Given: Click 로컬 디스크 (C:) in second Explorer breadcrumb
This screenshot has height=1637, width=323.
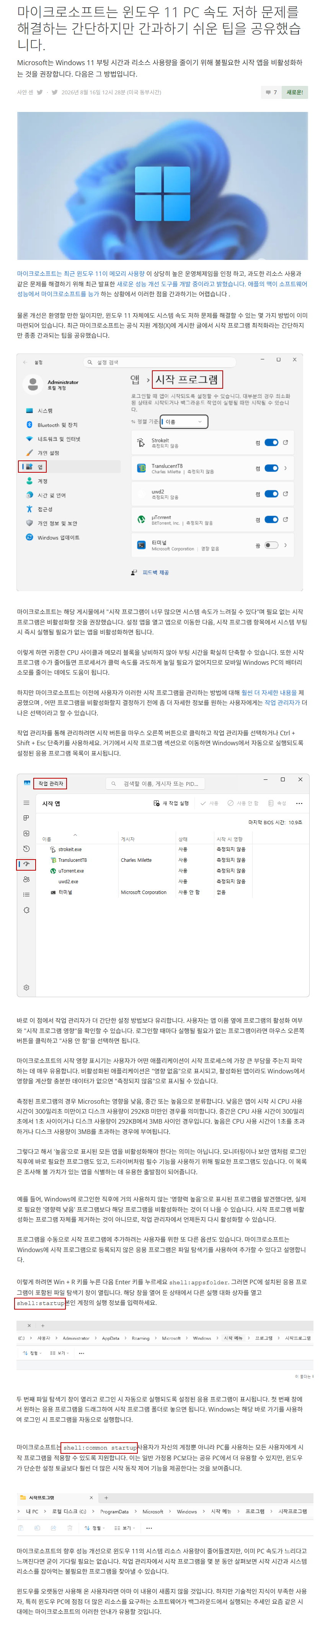Looking at the screenshot, I should point(69,1511).
